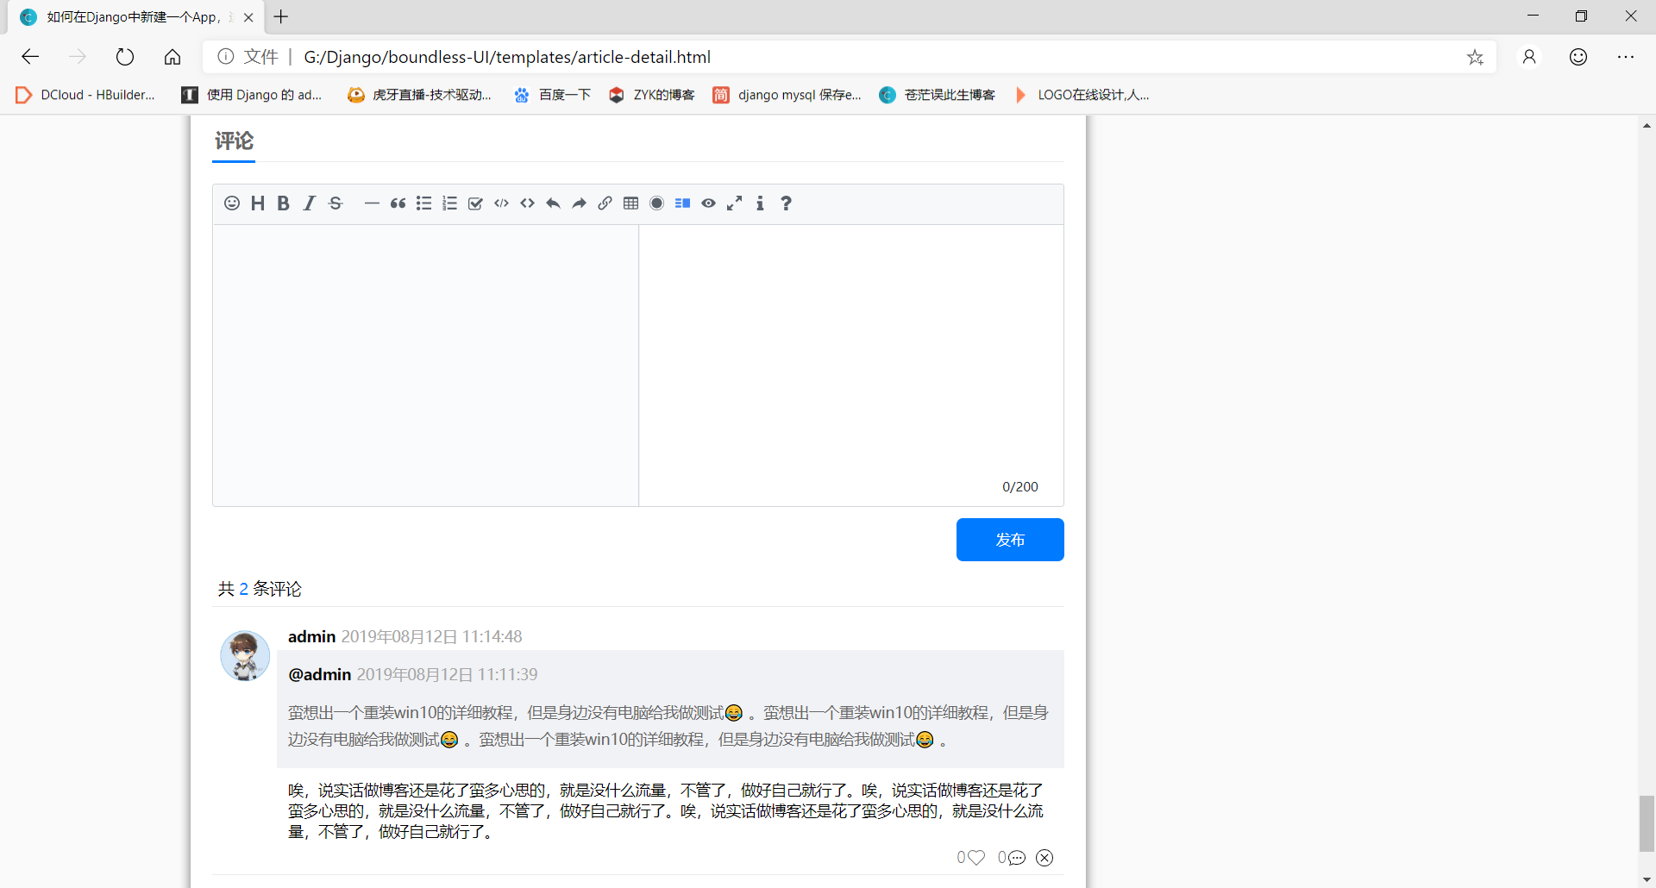Image resolution: width=1656 pixels, height=888 pixels.
Task: Click the admin username on the comment
Action: tap(311, 636)
